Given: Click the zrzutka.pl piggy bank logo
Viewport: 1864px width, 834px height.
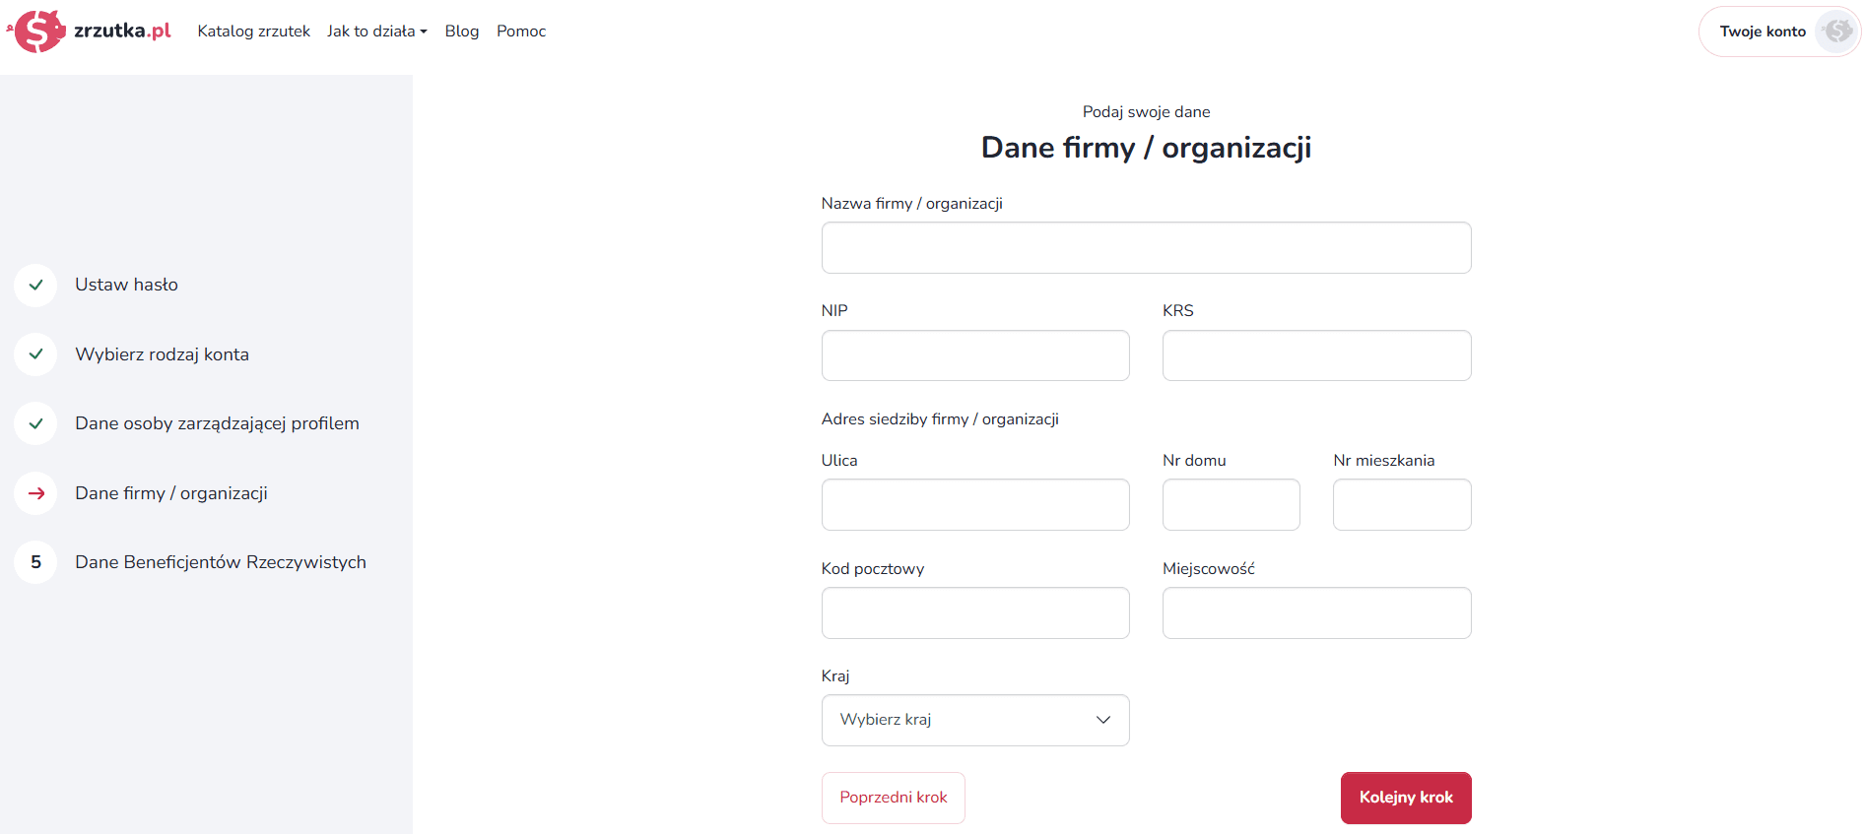Looking at the screenshot, I should pyautogui.click(x=37, y=31).
